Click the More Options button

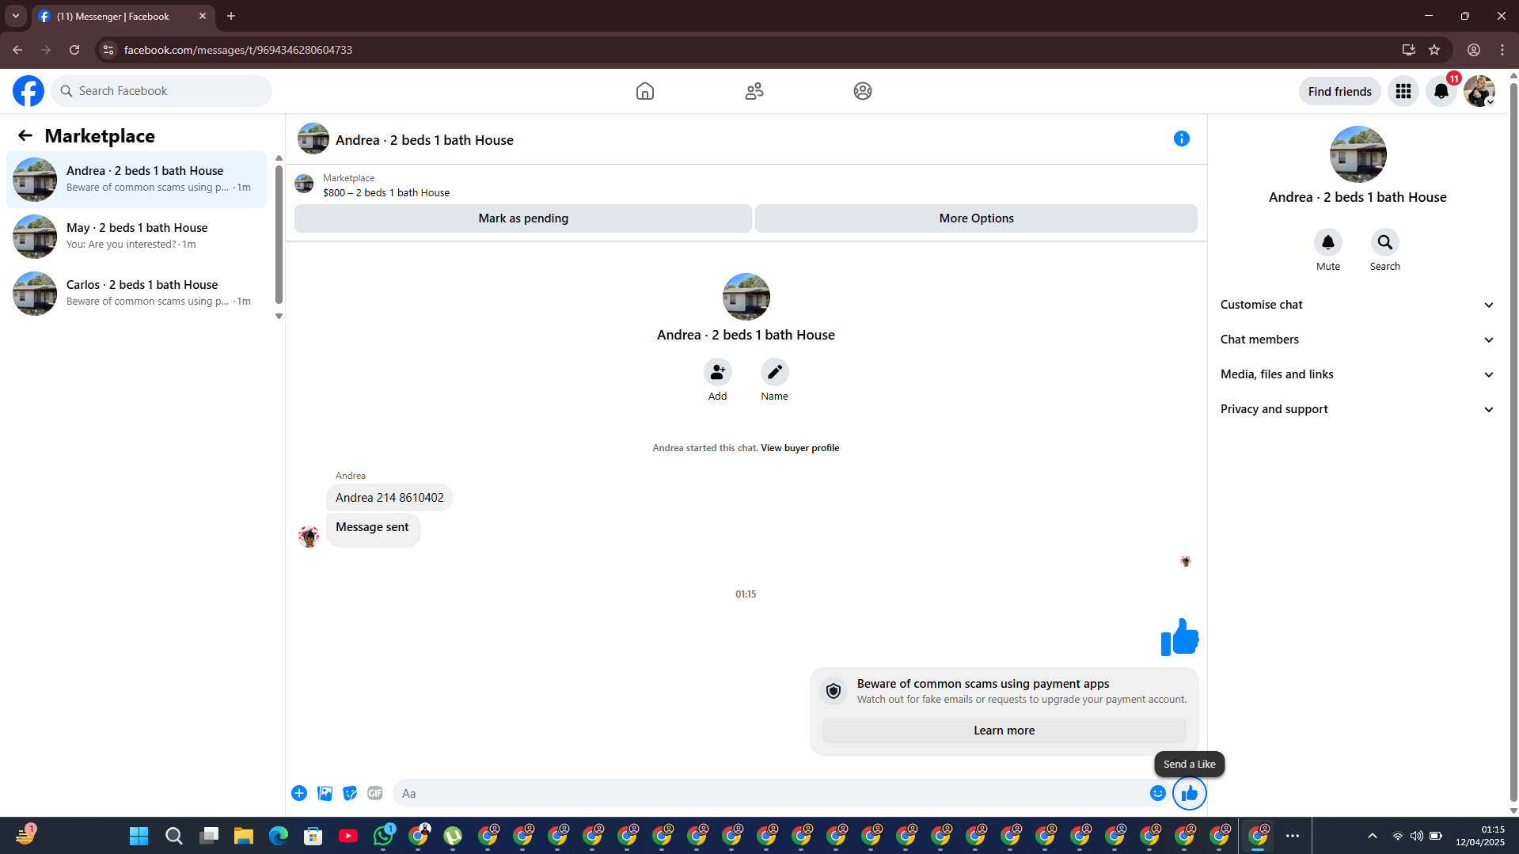click(x=976, y=218)
